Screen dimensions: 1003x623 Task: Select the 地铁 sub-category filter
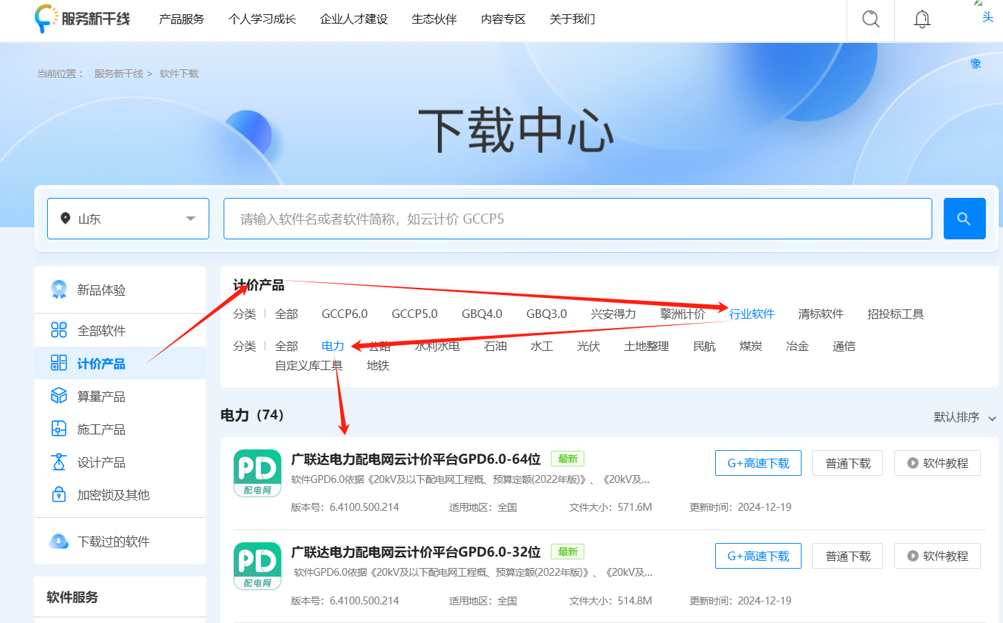[x=378, y=365]
